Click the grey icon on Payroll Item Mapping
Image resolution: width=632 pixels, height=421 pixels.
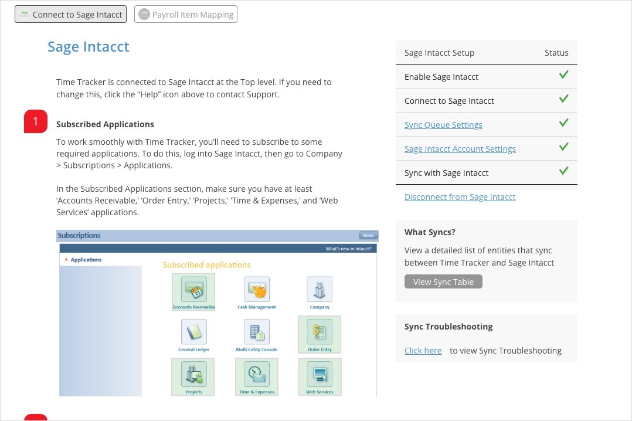pyautogui.click(x=144, y=14)
